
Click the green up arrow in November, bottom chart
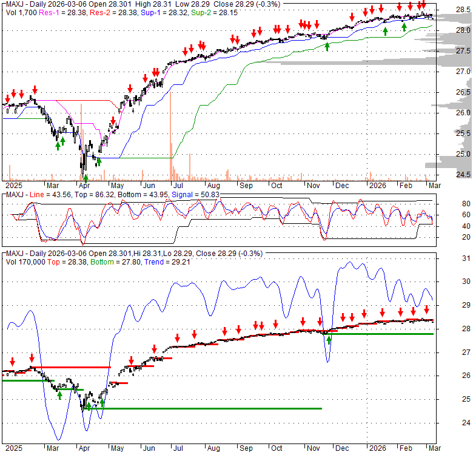point(329,340)
